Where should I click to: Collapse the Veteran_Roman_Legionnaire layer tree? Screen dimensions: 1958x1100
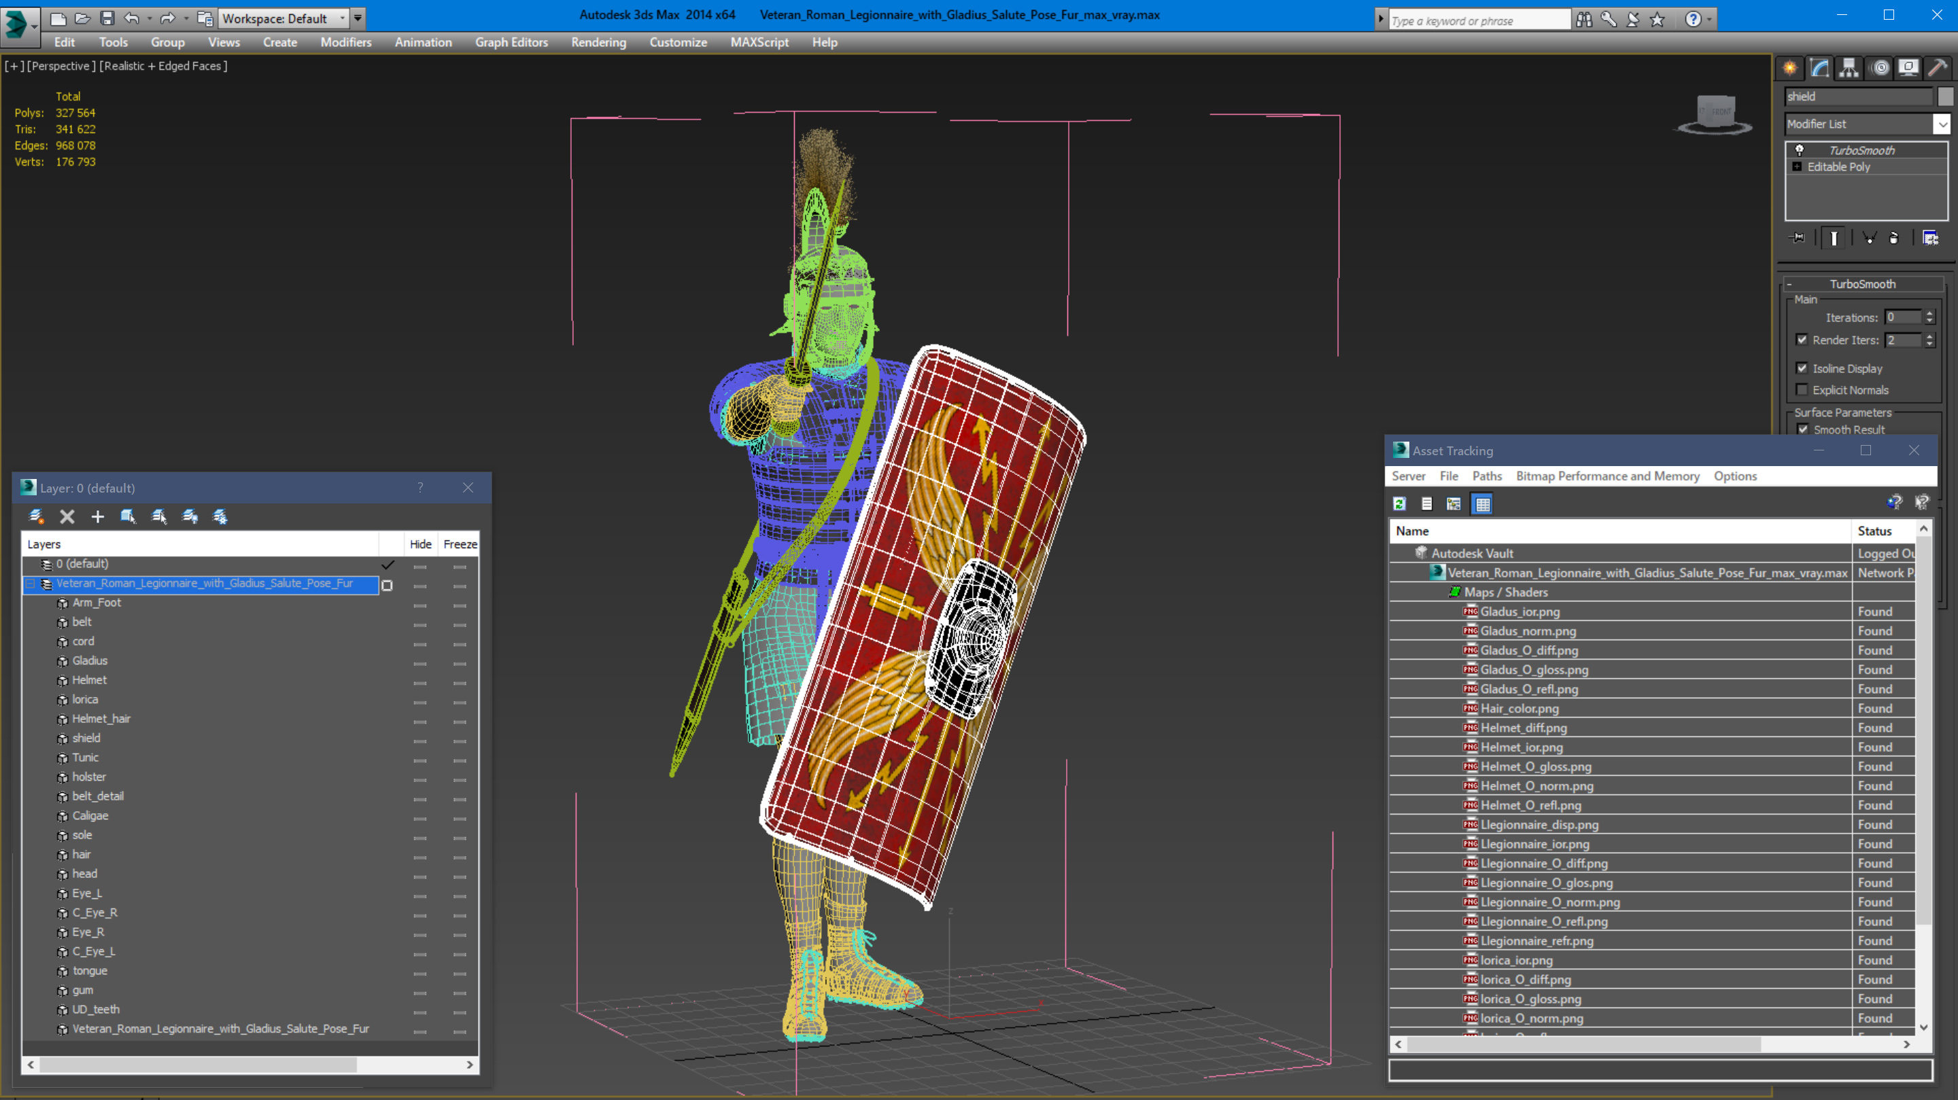click(x=31, y=584)
